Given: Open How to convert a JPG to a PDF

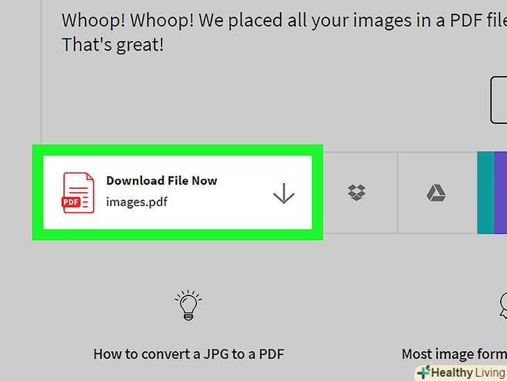Looking at the screenshot, I should [x=189, y=354].
